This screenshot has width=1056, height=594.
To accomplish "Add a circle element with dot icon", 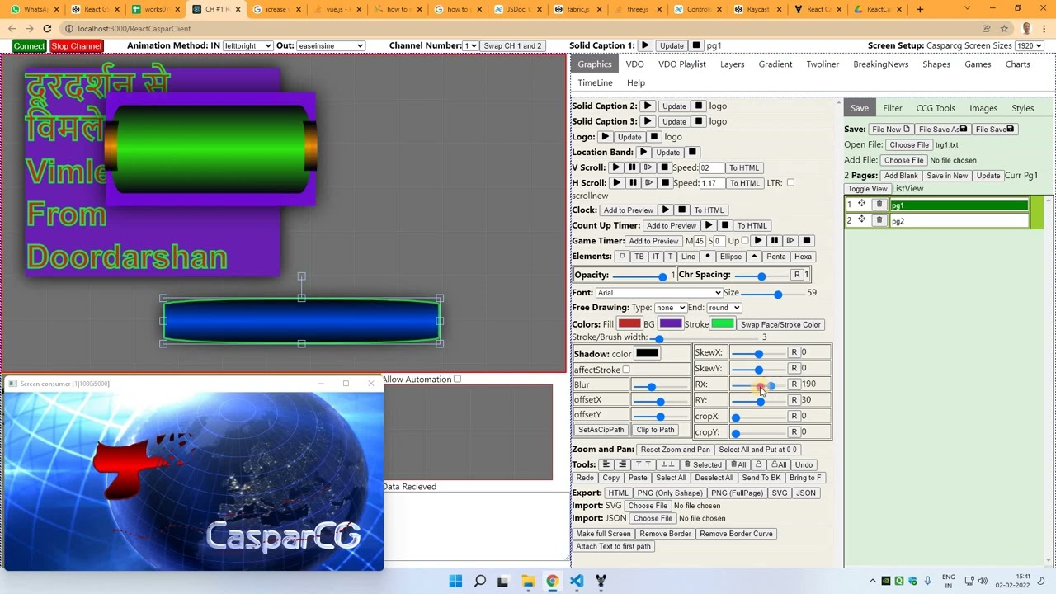I will click(709, 257).
